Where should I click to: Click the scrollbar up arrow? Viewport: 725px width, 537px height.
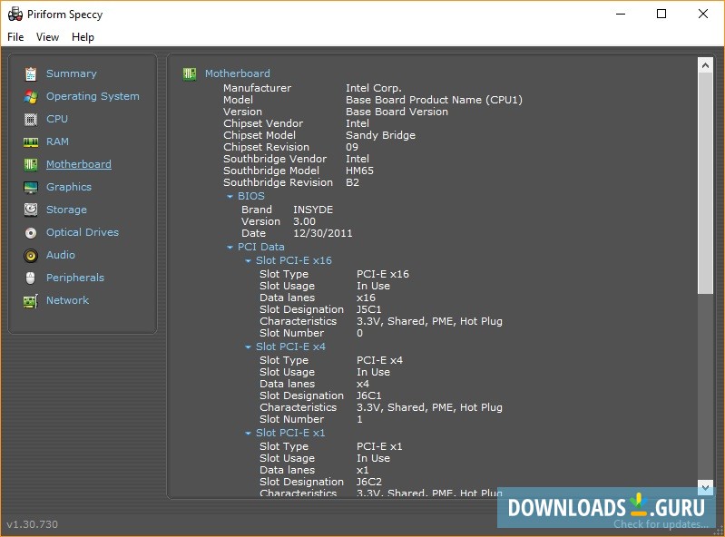[x=705, y=65]
